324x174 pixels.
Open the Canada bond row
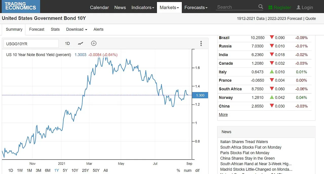[x=265, y=63]
